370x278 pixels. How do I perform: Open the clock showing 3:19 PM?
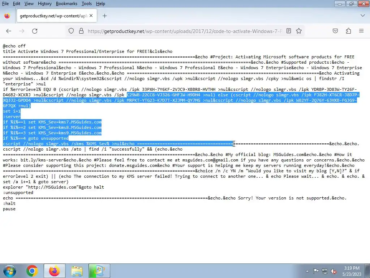(x=352, y=271)
